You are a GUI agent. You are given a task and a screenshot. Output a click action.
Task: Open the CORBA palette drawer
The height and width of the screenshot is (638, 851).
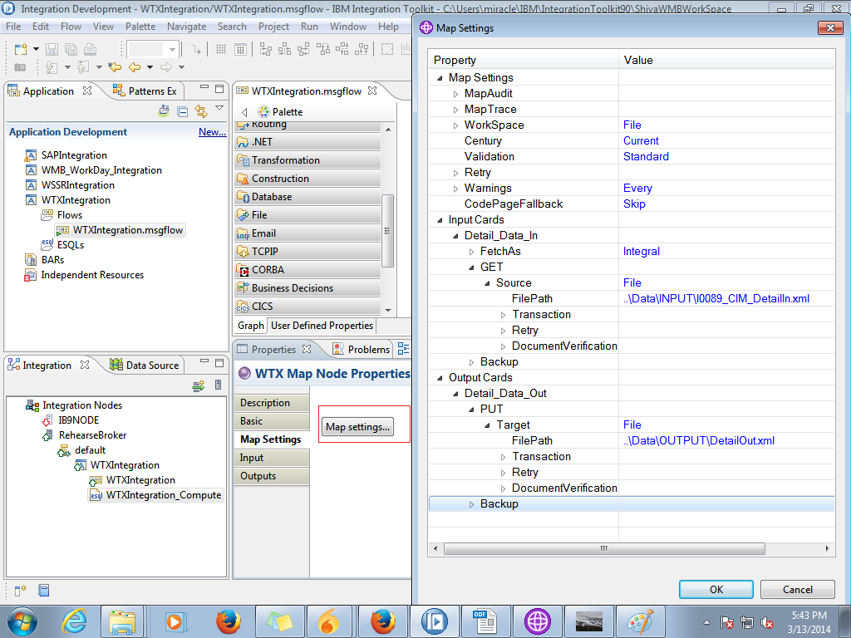coord(307,270)
